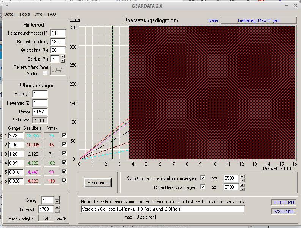The height and width of the screenshot is (228, 301).
Task: Open the window menu arrow in title bar
Action: pyautogui.click(x=7, y=6)
